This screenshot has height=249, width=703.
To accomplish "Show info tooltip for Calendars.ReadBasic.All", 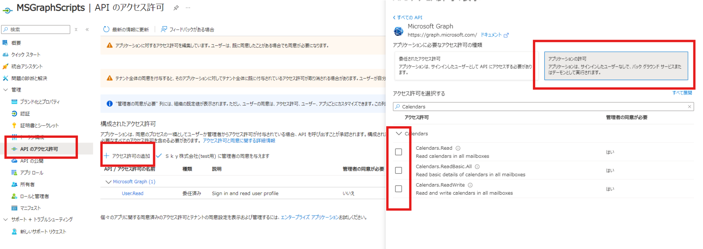I will [477, 167].
